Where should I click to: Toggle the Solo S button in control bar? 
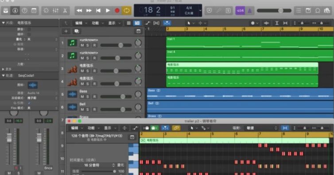pos(228,11)
